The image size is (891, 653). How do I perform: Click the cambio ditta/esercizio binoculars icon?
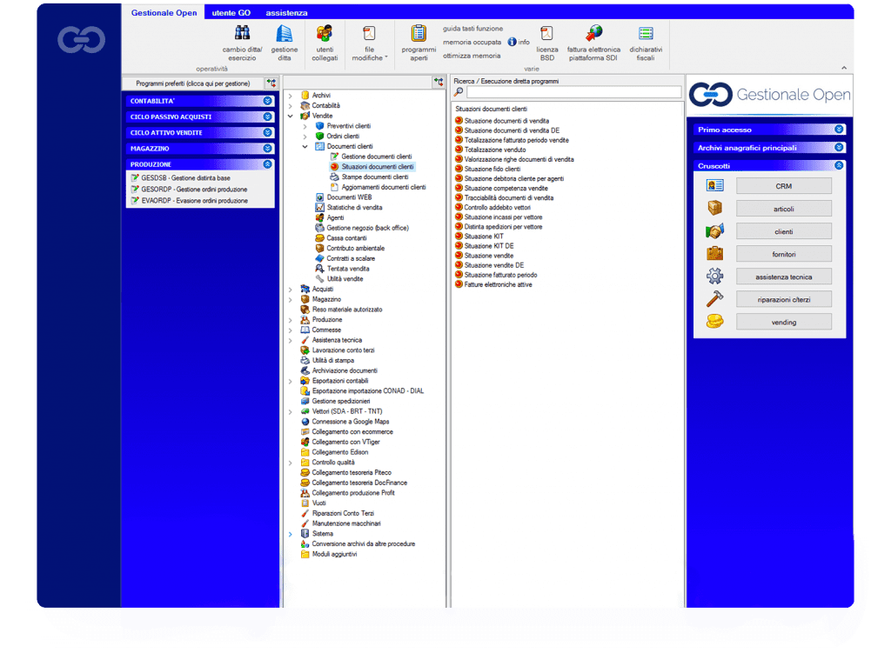[x=242, y=33]
